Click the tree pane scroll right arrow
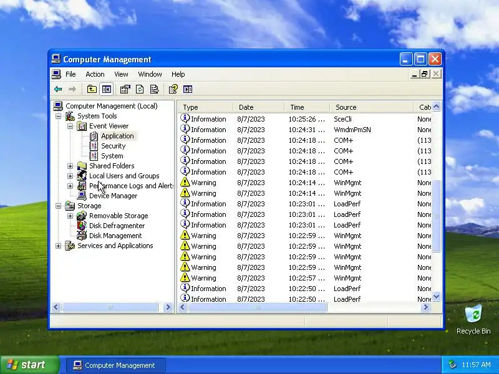Viewport: 499px width, 374px height. pyautogui.click(x=168, y=307)
